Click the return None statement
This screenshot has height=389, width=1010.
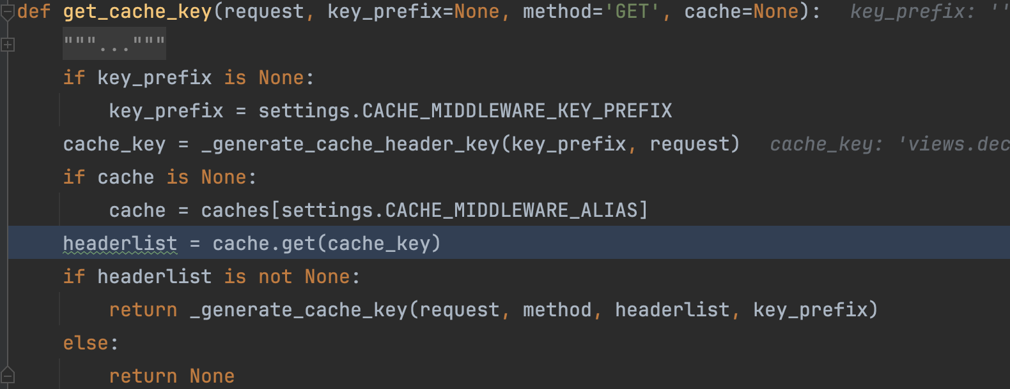tap(171, 376)
